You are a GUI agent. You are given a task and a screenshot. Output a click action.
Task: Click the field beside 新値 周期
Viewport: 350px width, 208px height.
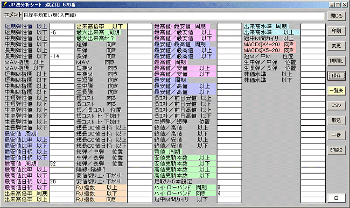click(x=229, y=152)
